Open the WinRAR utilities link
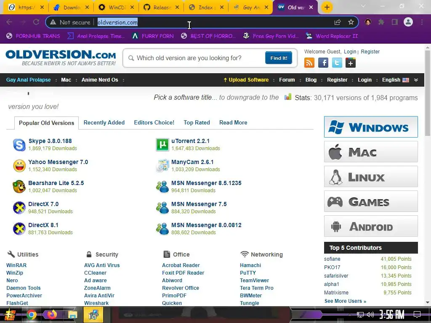Screen dimensions: 431x323 [x=16, y=265]
